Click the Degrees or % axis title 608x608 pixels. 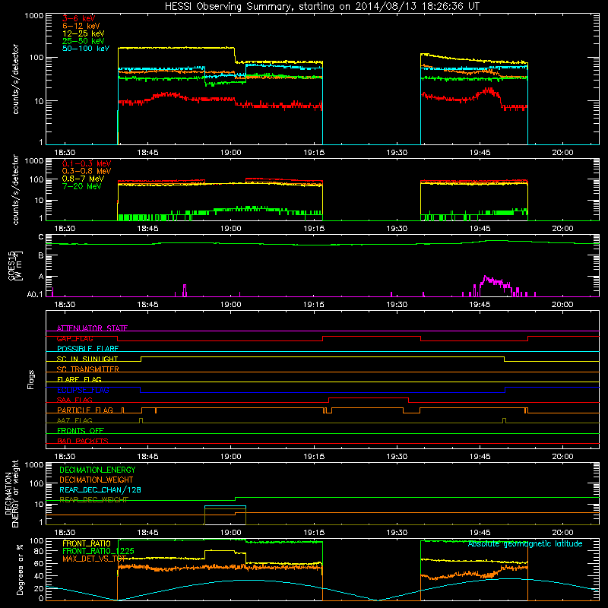coord(20,569)
